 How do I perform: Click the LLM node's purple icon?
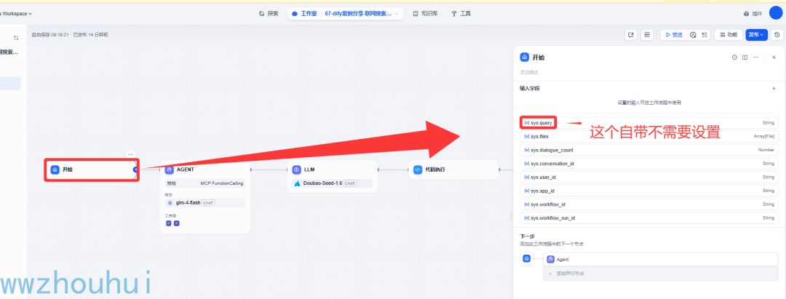click(296, 170)
